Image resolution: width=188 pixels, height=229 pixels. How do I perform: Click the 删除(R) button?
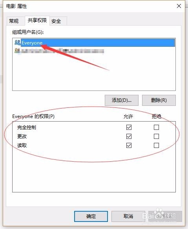159,100
